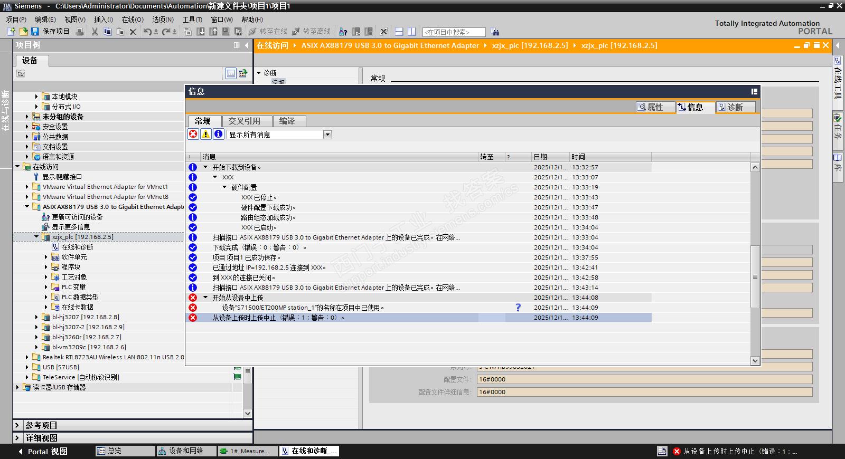Collapse the 开始从设备中上传 message group
This screenshot has width=845, height=459.
[205, 298]
